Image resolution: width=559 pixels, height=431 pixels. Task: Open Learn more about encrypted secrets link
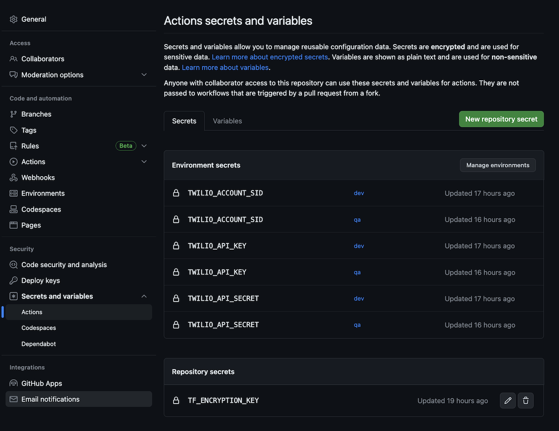(x=270, y=57)
